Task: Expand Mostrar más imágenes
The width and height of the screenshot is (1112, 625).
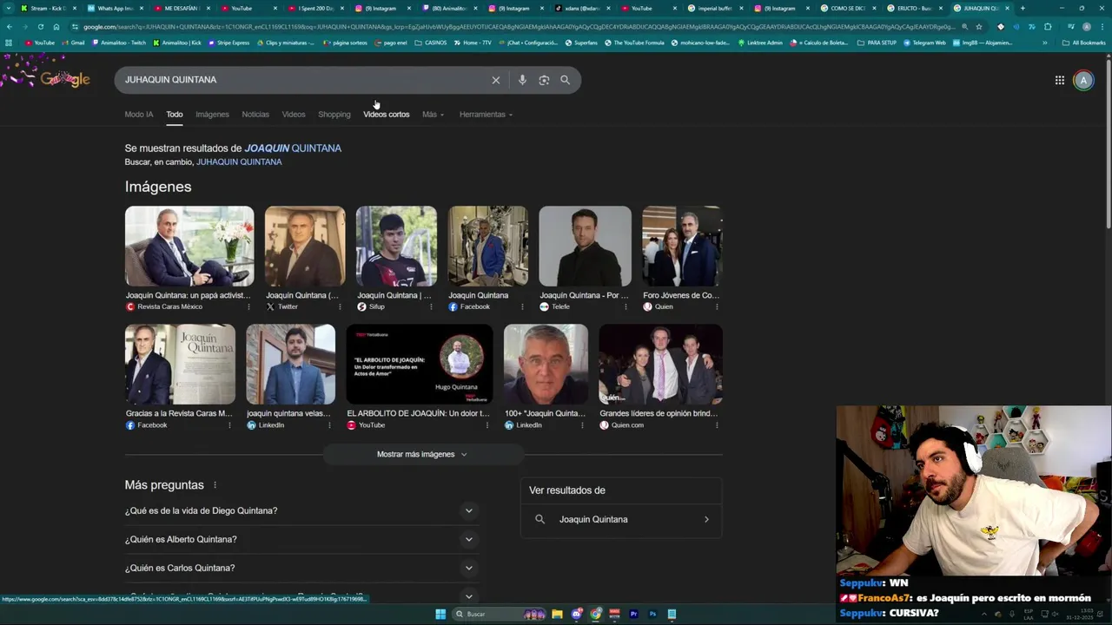Action: [422, 454]
